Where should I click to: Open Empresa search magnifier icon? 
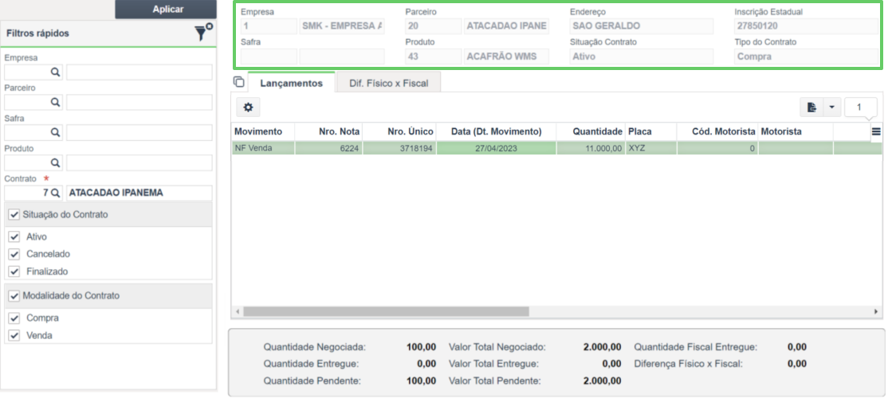[55, 72]
